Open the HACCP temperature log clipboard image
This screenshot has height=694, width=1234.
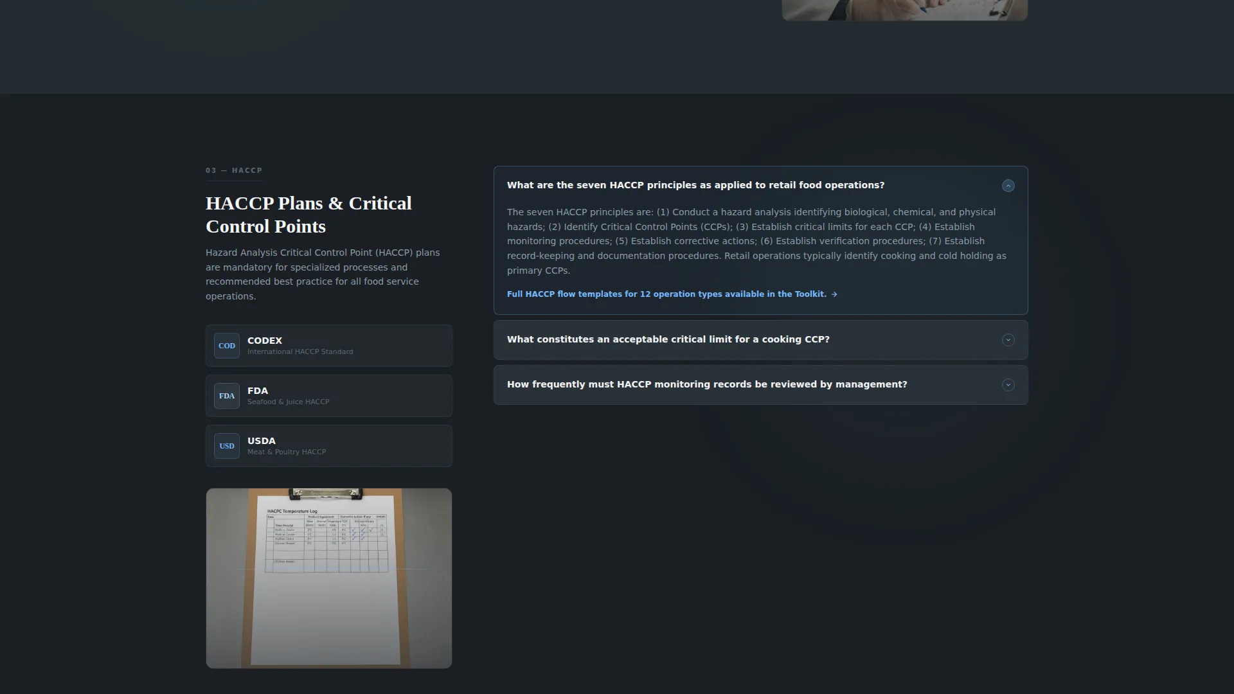click(x=329, y=578)
